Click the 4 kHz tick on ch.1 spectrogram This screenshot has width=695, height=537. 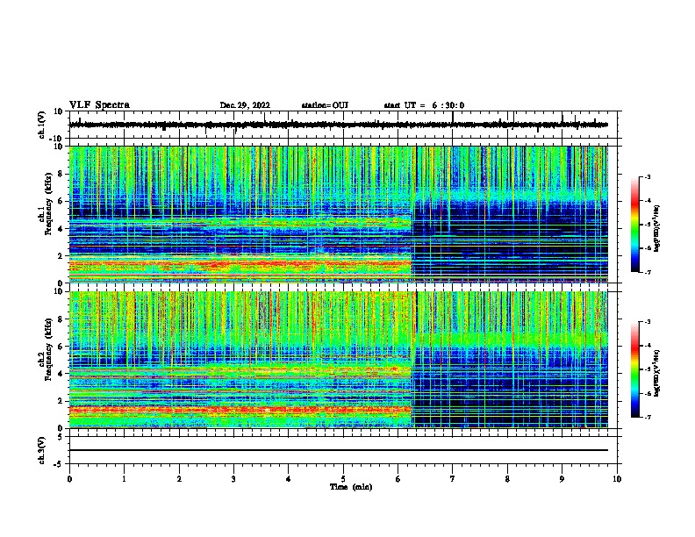pyautogui.click(x=61, y=229)
